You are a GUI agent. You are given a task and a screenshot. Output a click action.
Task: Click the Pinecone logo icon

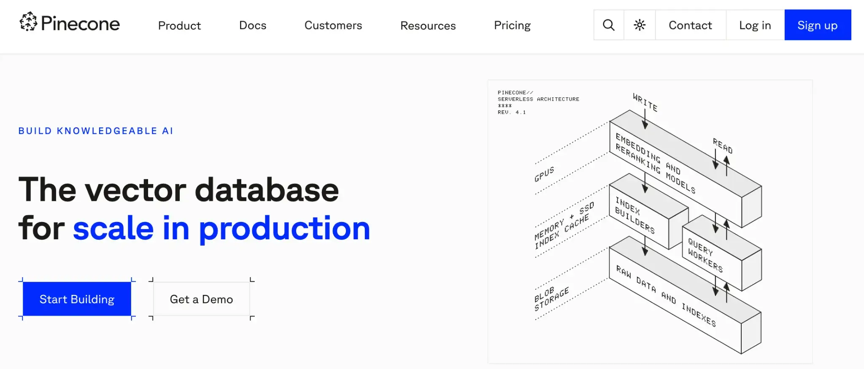(28, 22)
